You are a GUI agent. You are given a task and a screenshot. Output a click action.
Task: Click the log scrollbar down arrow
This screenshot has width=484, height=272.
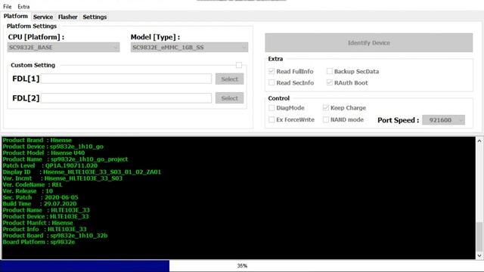[x=479, y=255]
